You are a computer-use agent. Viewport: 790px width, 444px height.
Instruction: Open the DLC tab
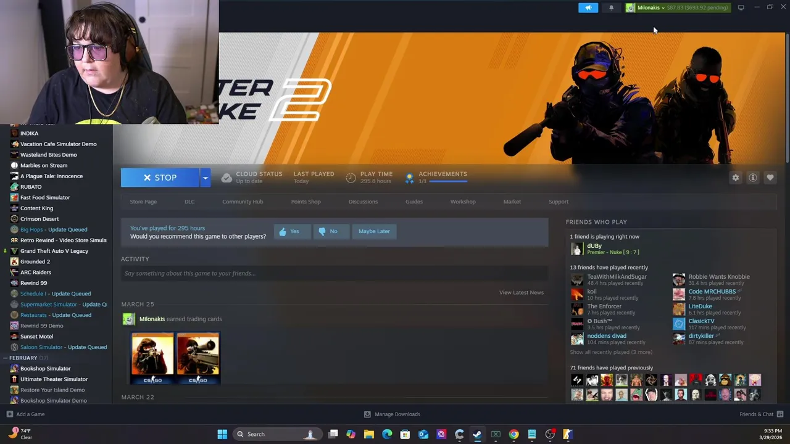click(189, 202)
